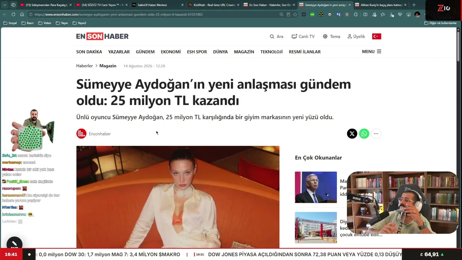Open the downloads icon in toolbar
This screenshot has width=462, height=260.
point(392,14)
